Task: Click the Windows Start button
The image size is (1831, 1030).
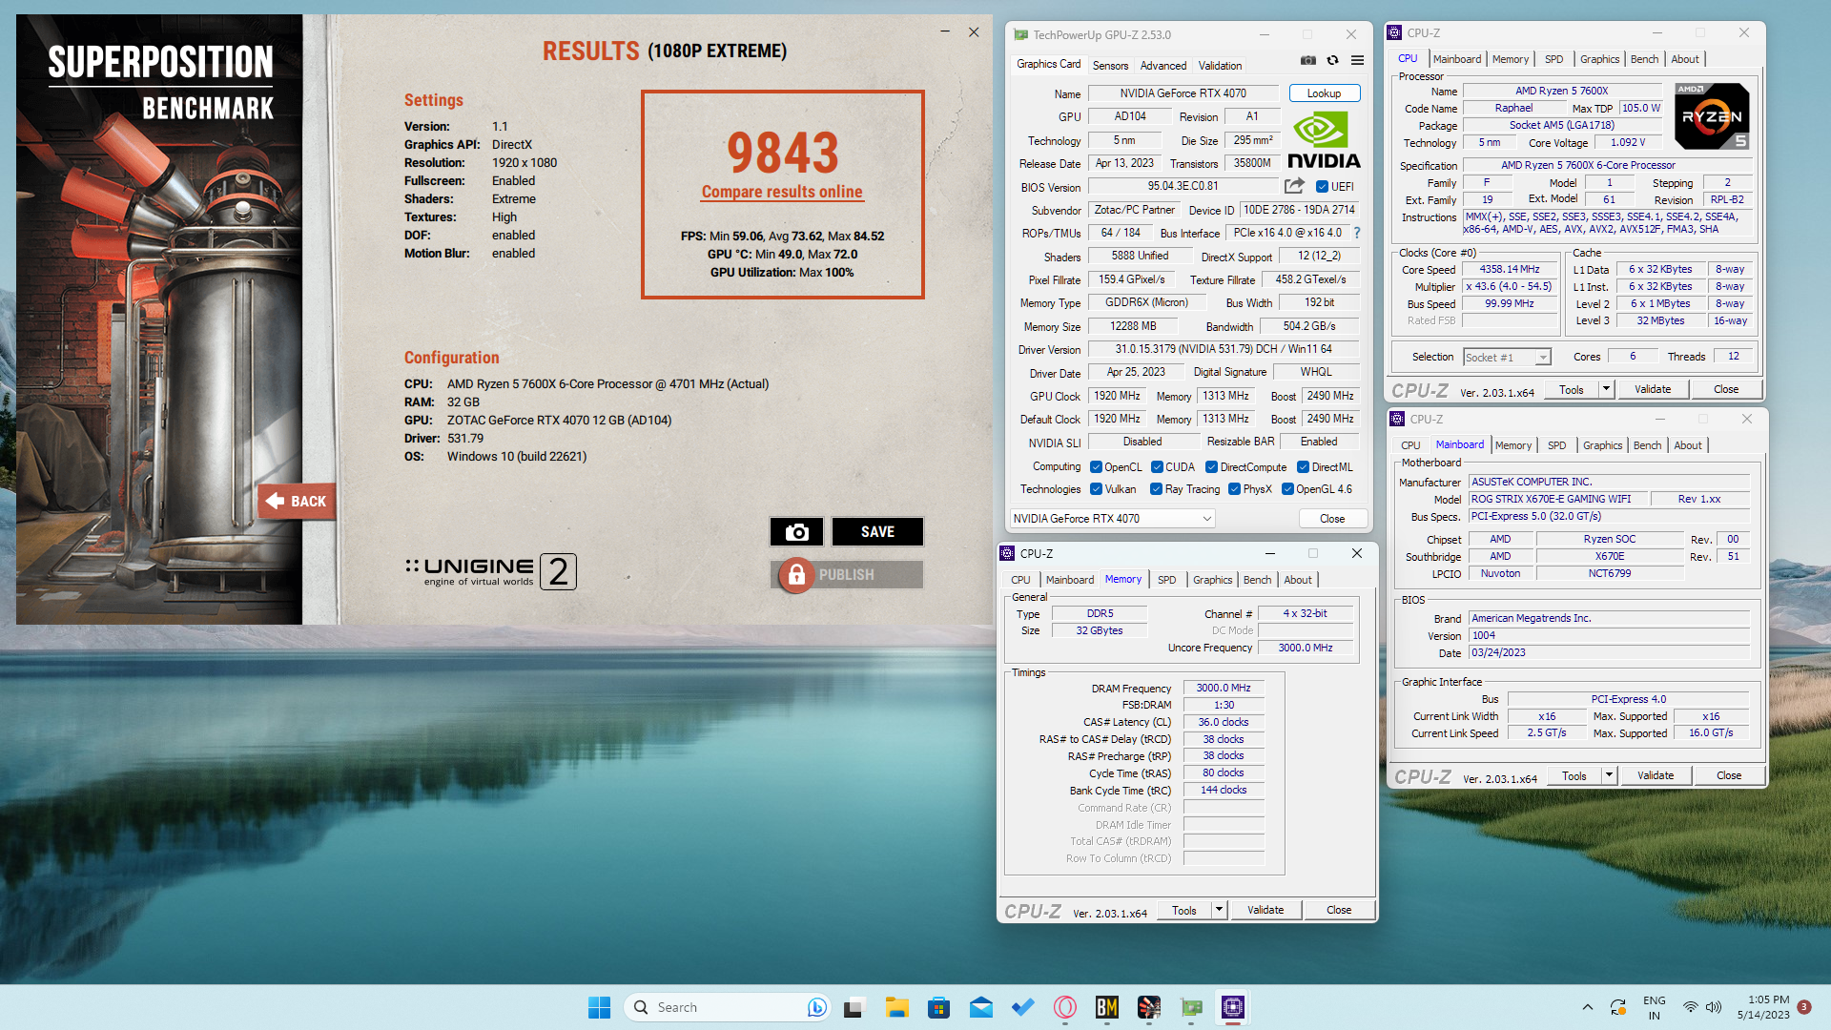Action: [599, 1007]
